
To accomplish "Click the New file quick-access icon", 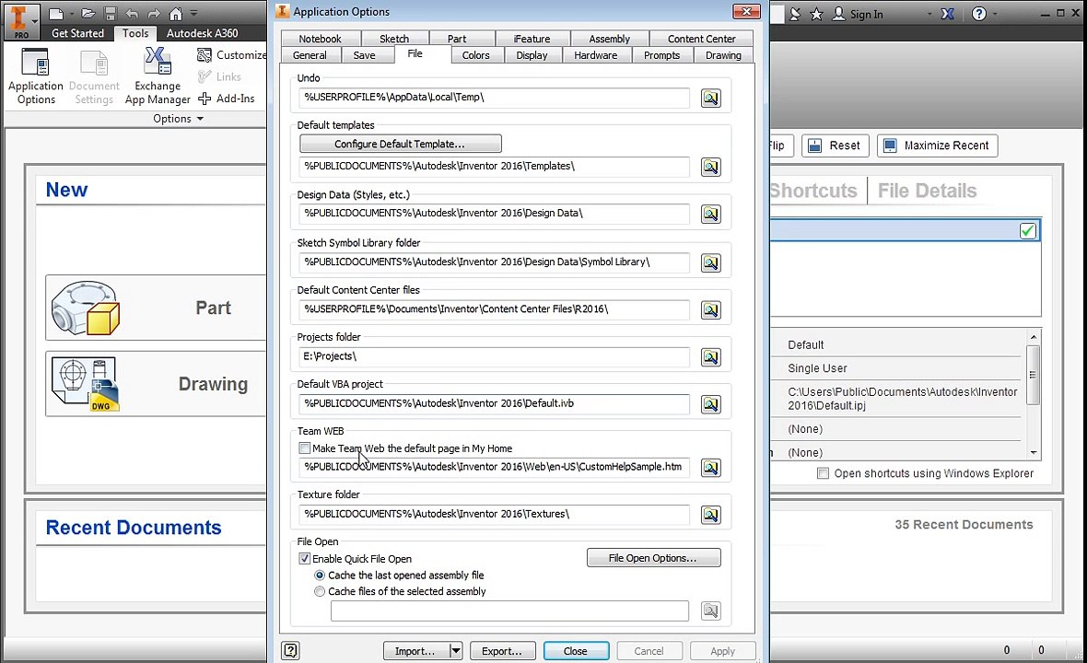I will [x=56, y=13].
